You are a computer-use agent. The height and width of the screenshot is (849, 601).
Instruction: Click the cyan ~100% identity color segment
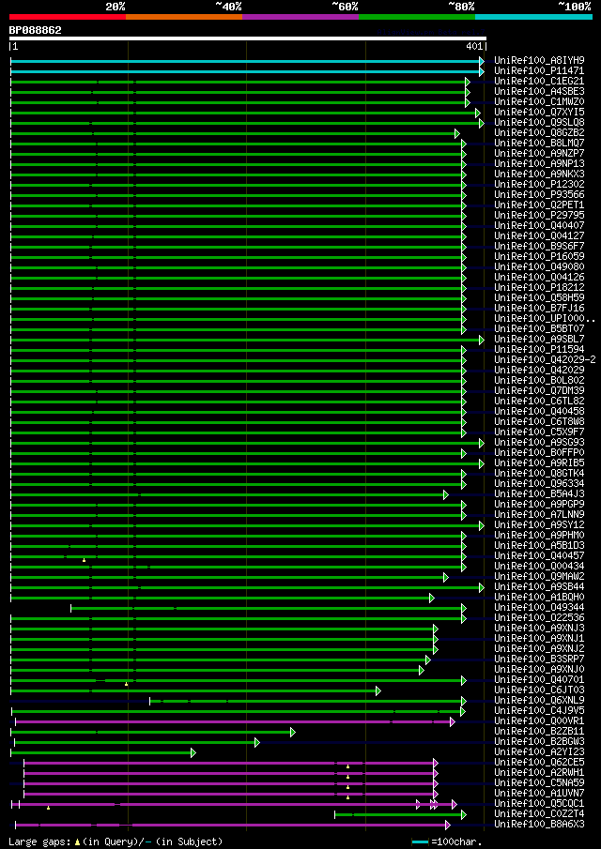point(533,17)
